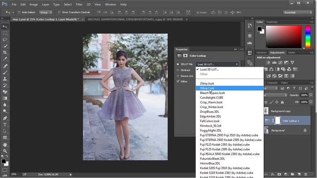Open the layer Opacity dropdown
The height and width of the screenshot is (178, 317).
point(311,95)
